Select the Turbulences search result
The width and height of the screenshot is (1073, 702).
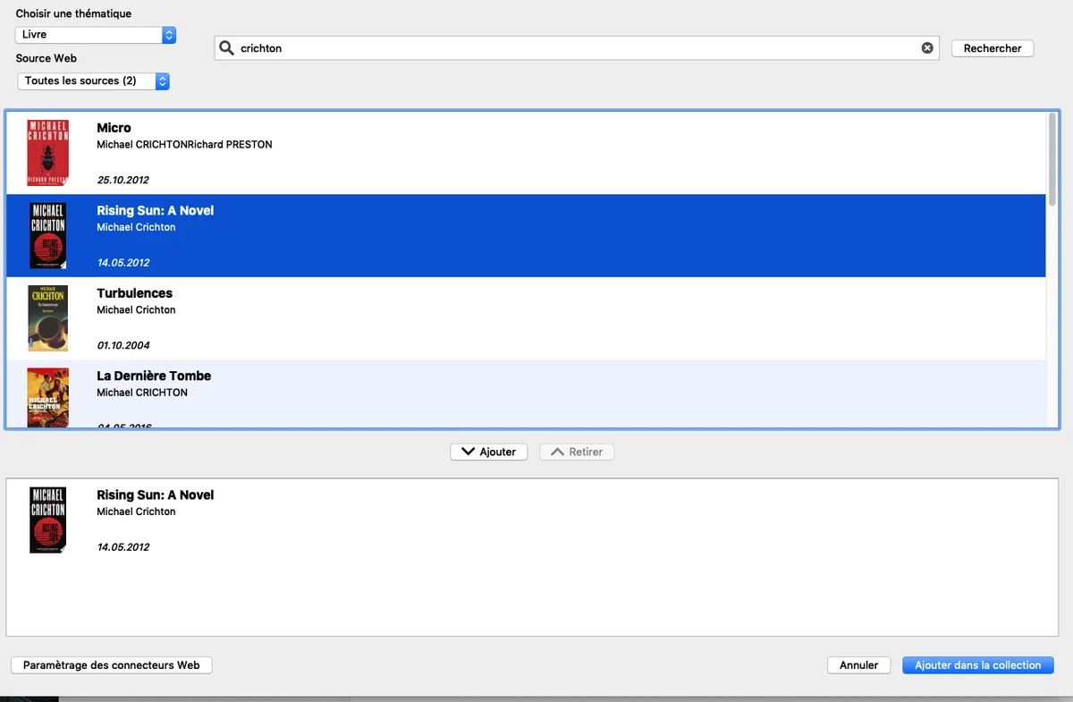(358, 317)
